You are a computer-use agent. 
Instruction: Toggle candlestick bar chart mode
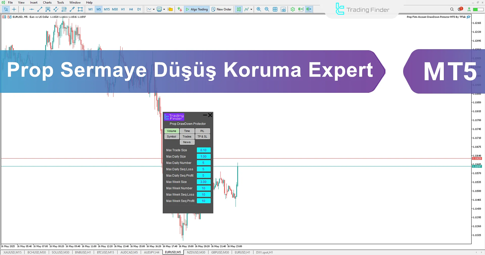coord(239,9)
